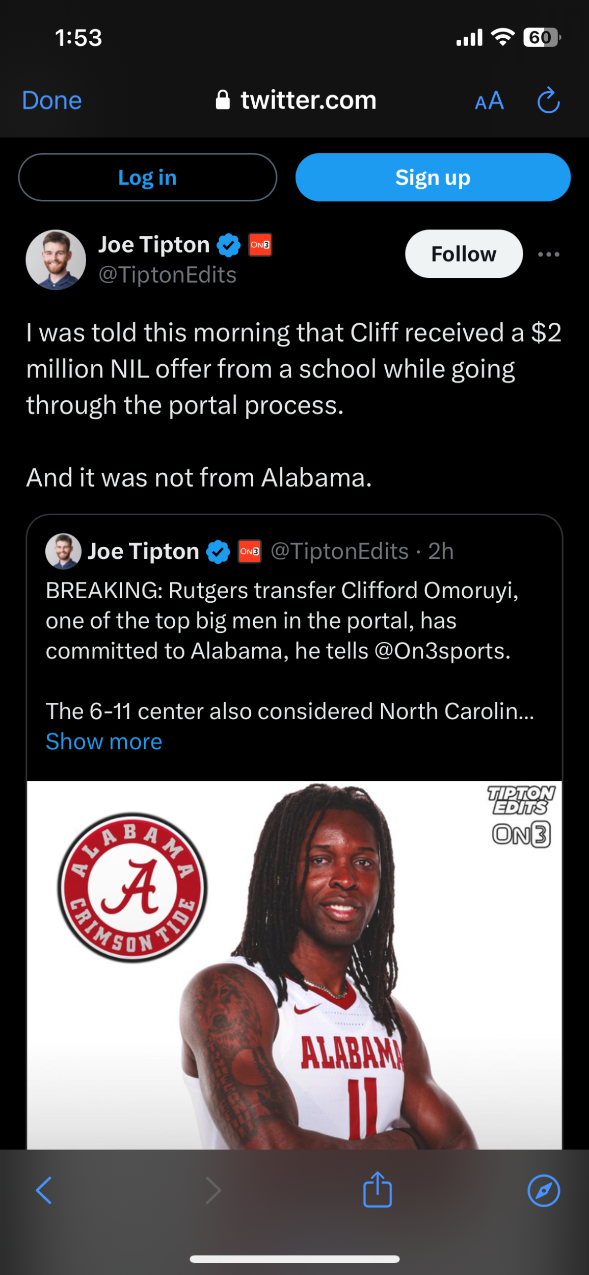589x1275 pixels.
Task: Open the AA reader text size menu
Action: pos(489,100)
